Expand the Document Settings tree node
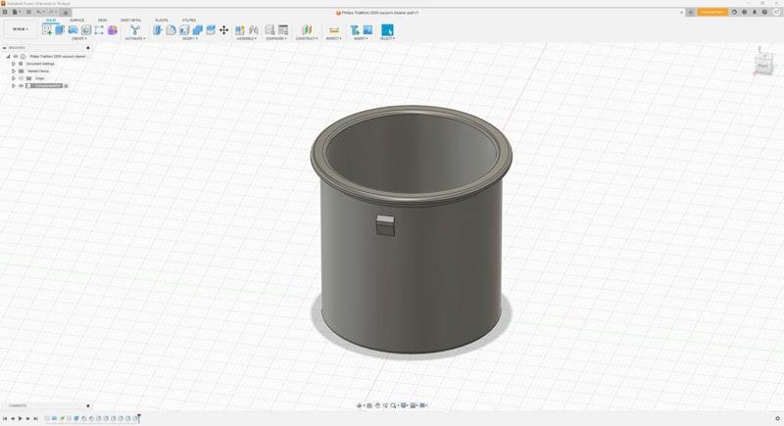This screenshot has width=784, height=426. (14, 64)
